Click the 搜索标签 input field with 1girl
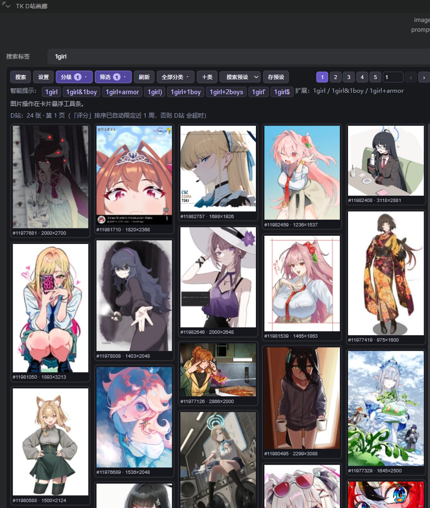430x508 pixels. [x=239, y=57]
